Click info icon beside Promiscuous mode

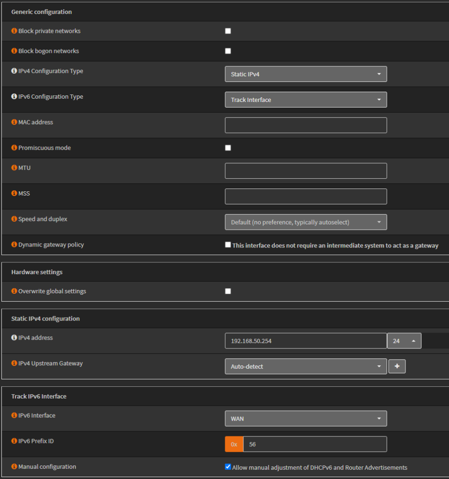(14, 148)
